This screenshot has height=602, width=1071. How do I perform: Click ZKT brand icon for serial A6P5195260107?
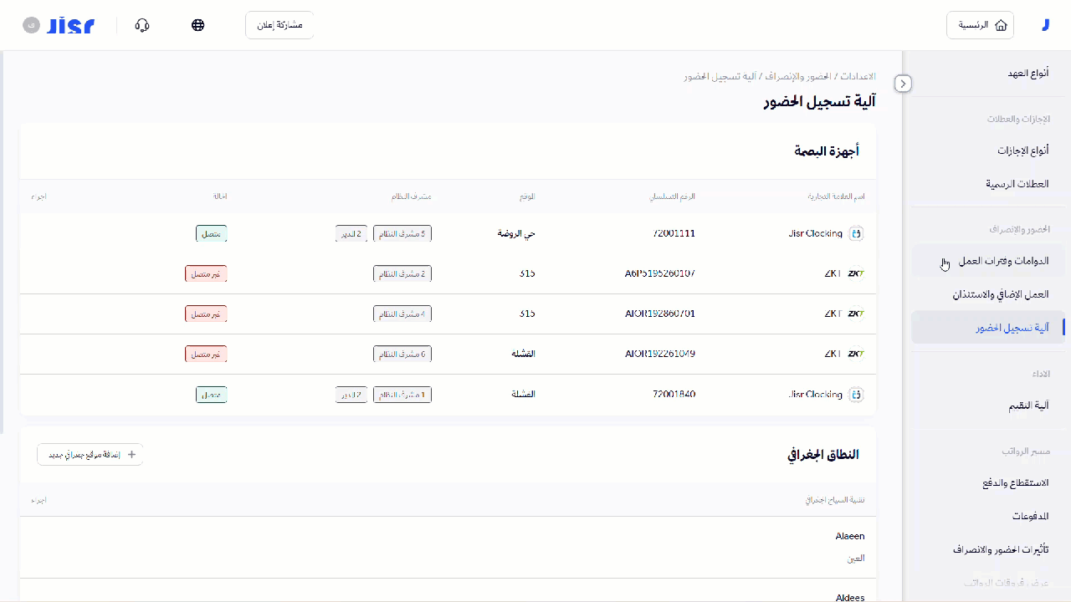(x=855, y=273)
